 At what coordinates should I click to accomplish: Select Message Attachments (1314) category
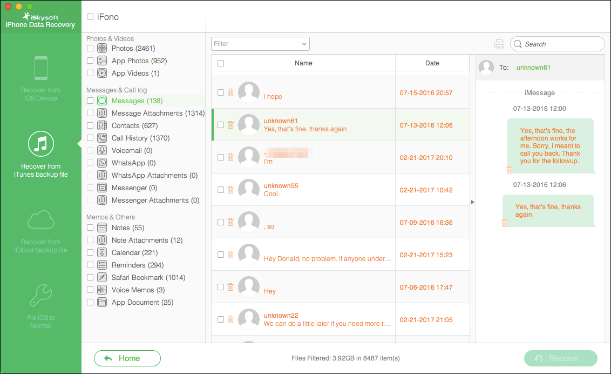(158, 113)
